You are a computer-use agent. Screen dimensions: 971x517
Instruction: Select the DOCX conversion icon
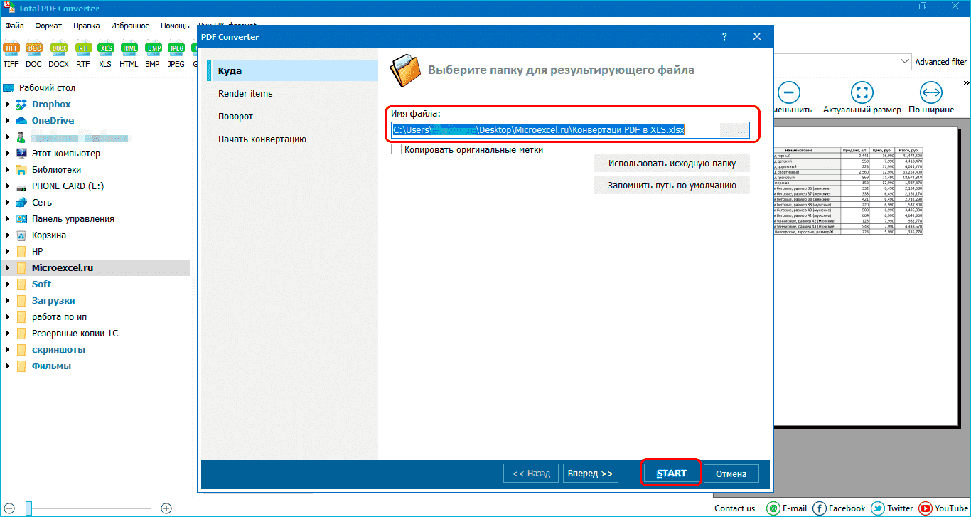click(x=58, y=49)
